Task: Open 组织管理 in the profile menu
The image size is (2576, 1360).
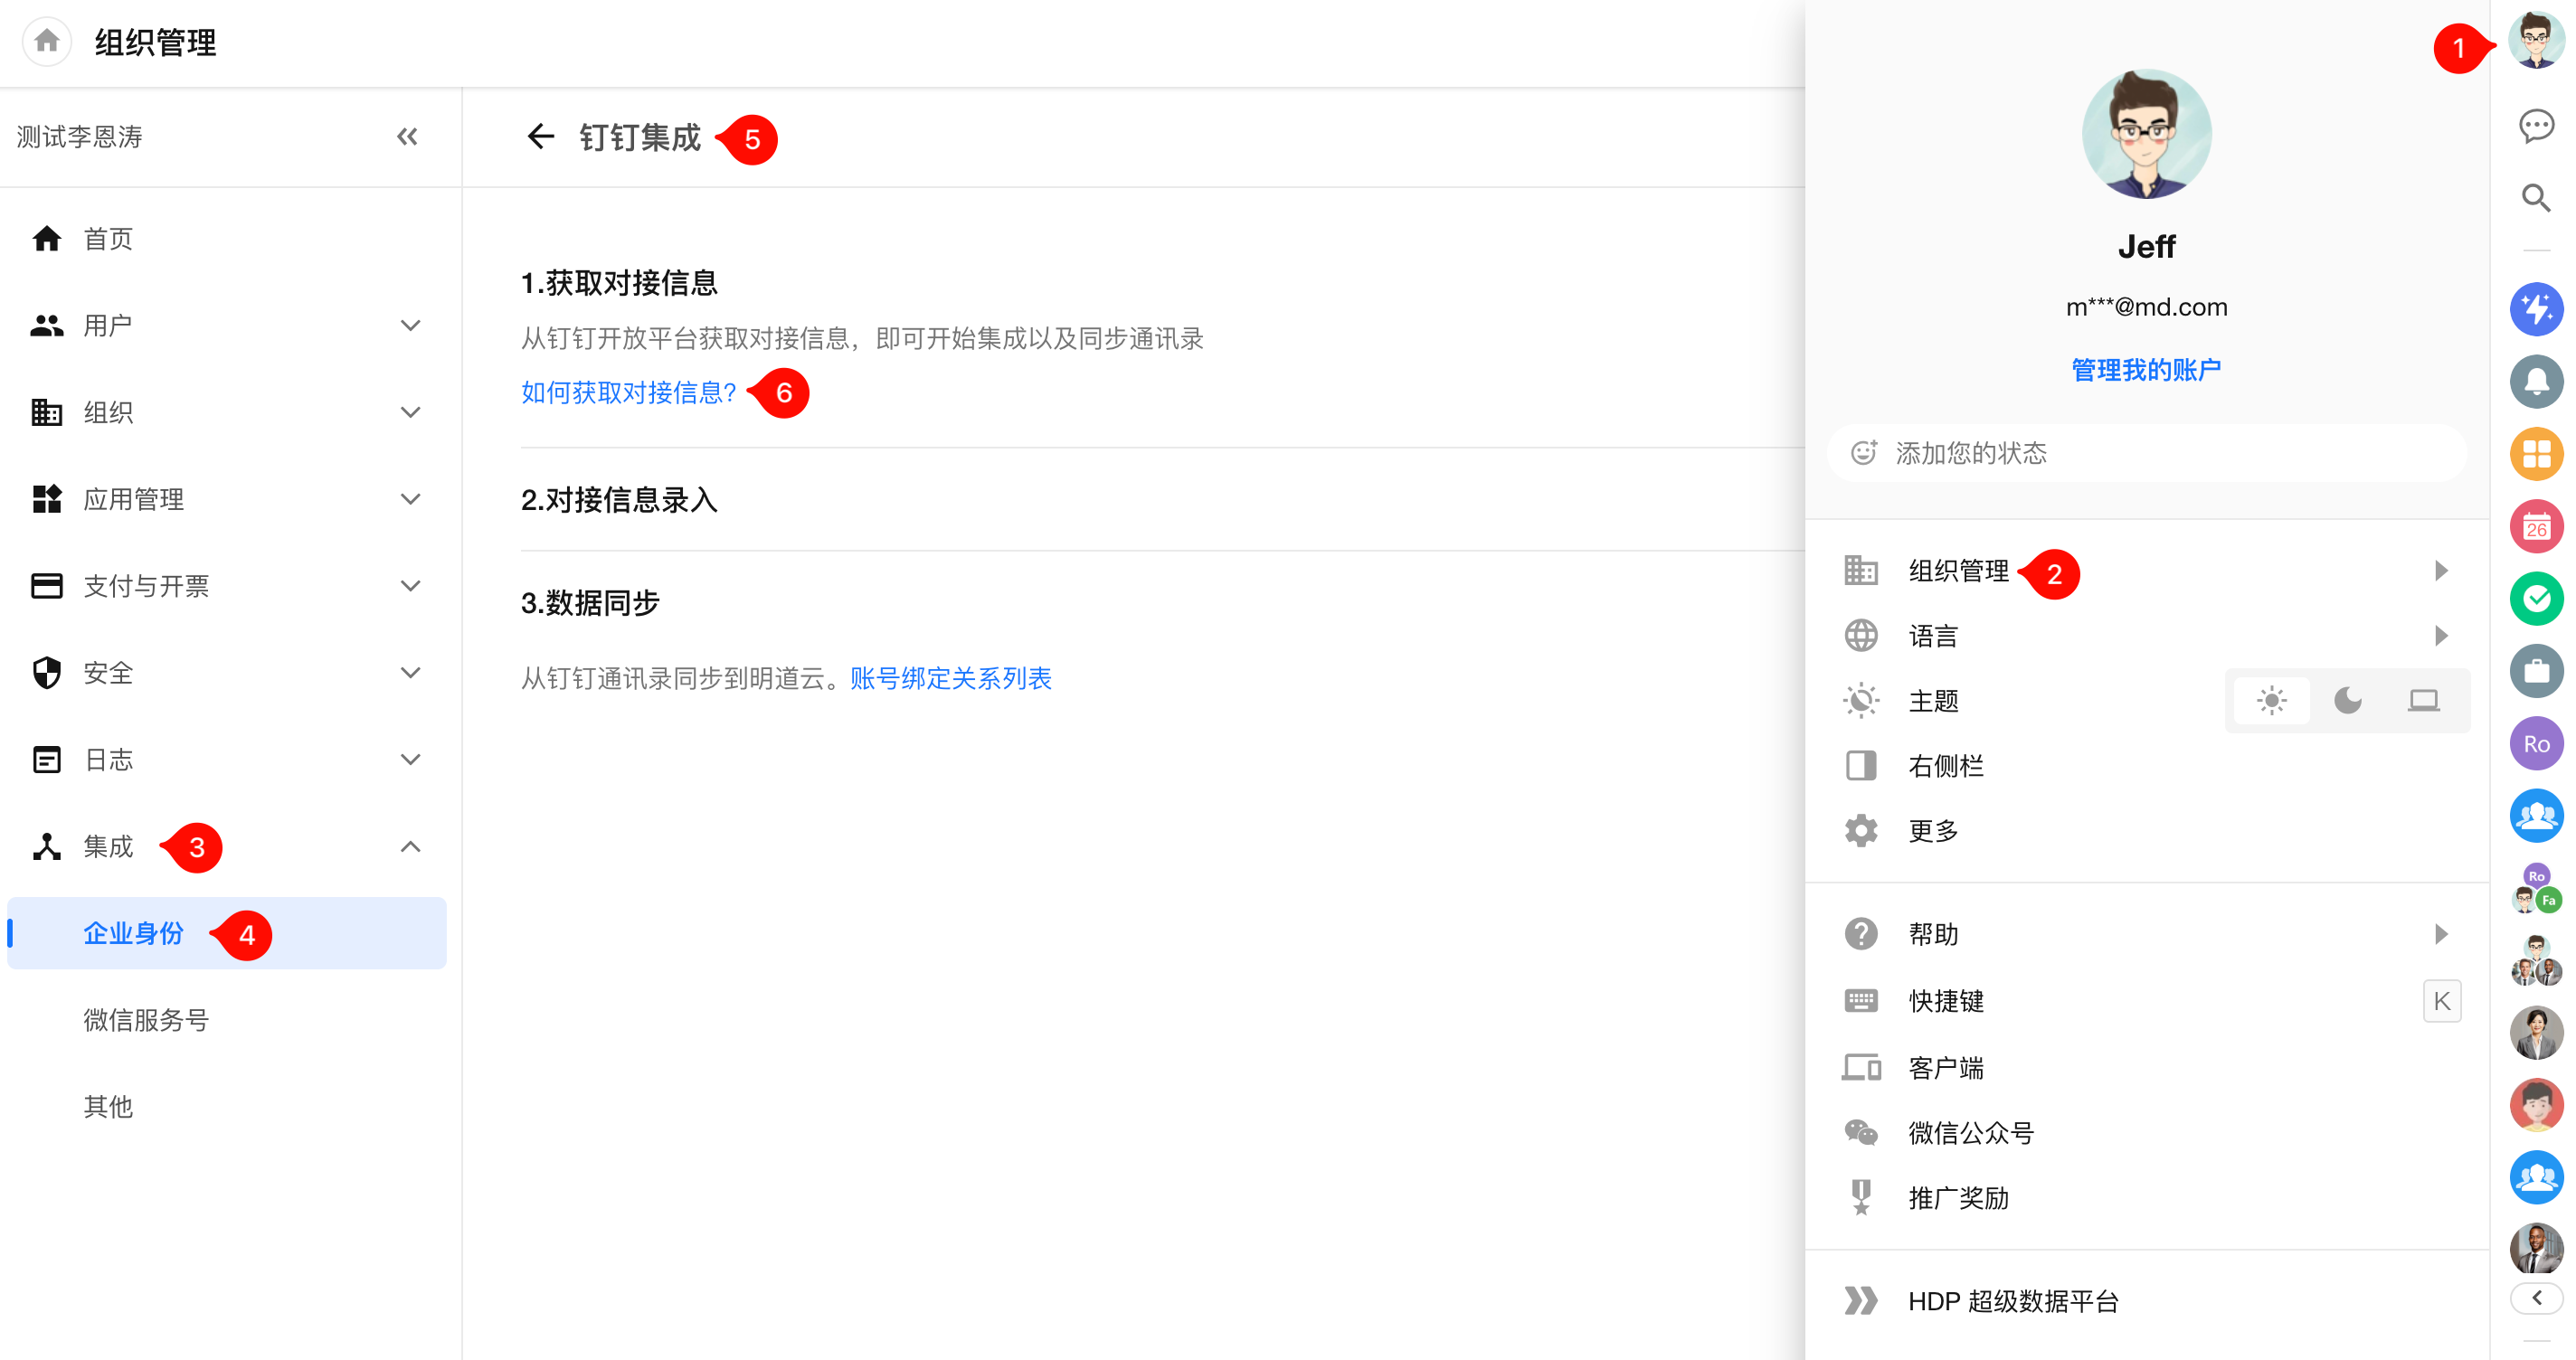Action: [1958, 571]
